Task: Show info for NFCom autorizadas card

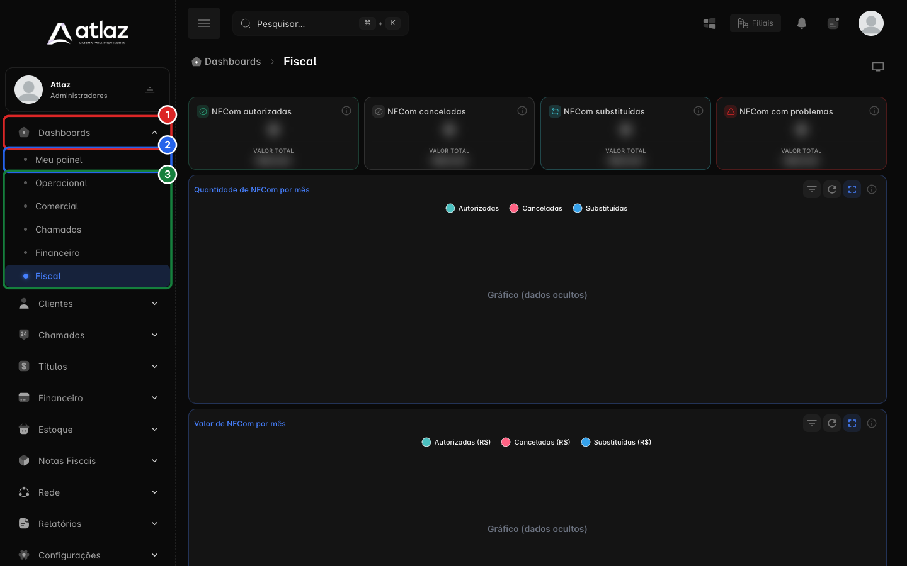Action: tap(346, 111)
